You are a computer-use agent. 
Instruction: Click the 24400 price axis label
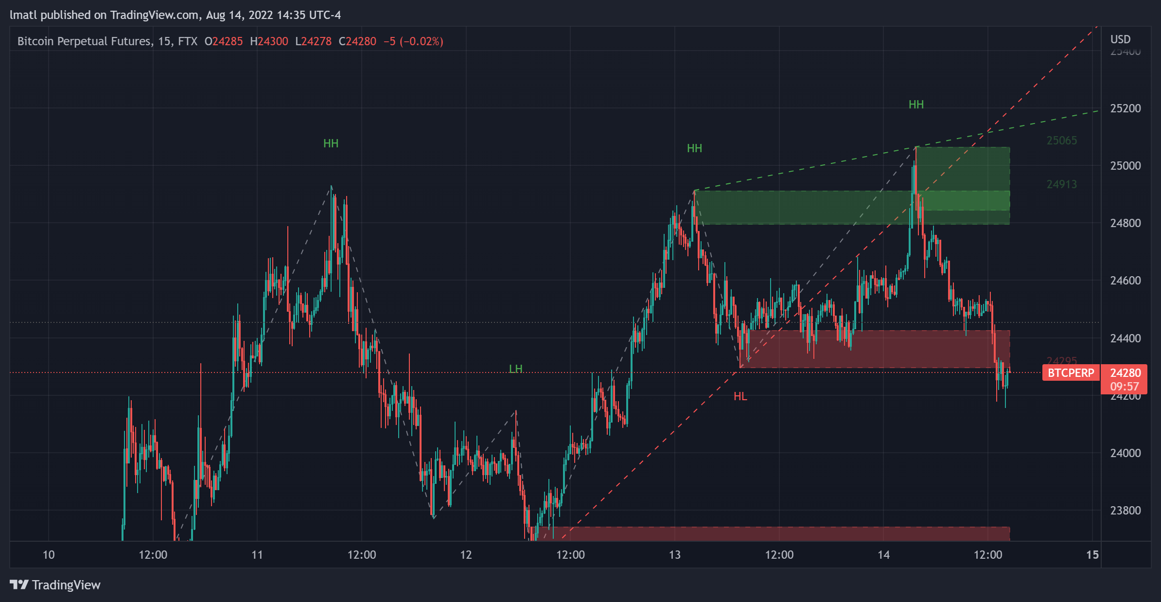[1125, 338]
